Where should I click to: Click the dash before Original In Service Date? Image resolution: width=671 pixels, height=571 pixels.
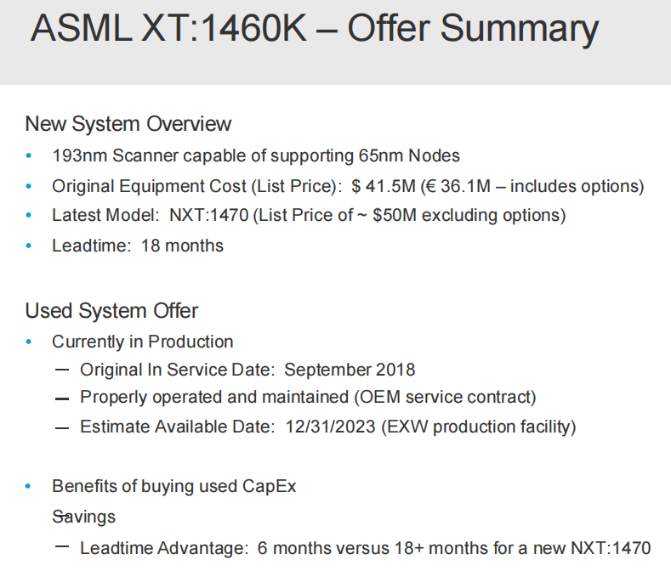coord(61,370)
